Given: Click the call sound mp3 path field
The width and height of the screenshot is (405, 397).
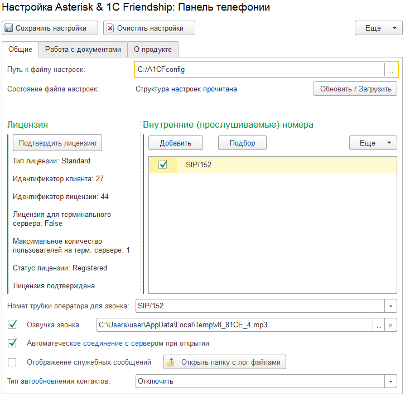Looking at the screenshot, I should coord(234,325).
